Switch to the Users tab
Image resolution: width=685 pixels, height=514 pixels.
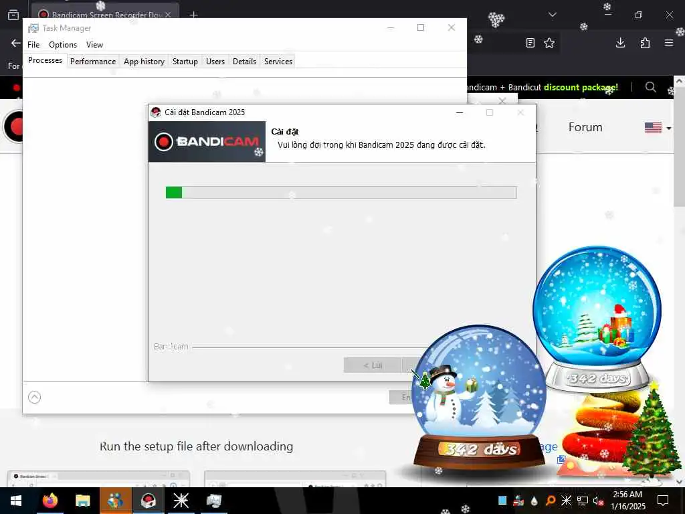[215, 62]
